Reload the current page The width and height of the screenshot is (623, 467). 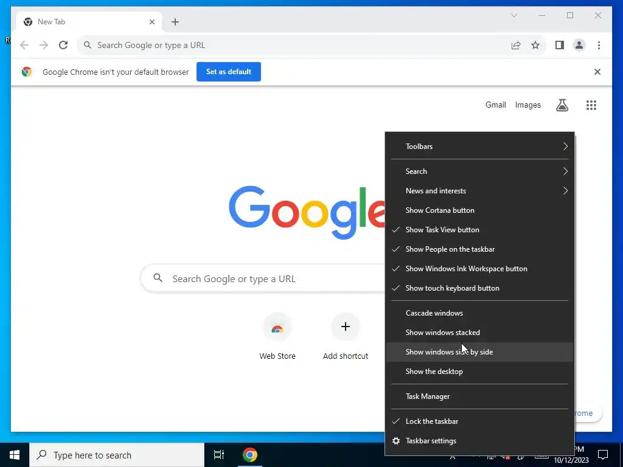point(63,45)
